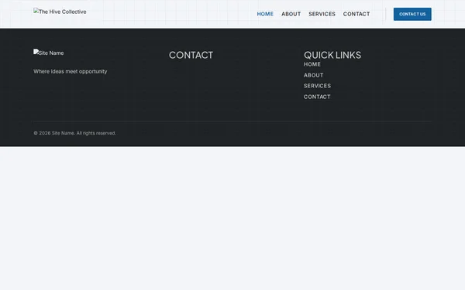Open Home in the top navigation
The image size is (465, 290).
(x=265, y=14)
